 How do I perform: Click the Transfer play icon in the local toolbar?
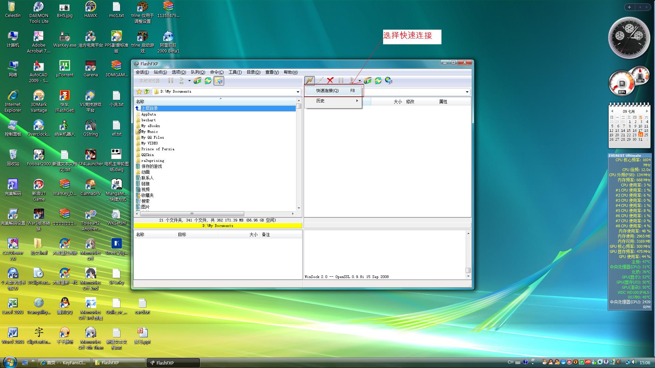181,81
